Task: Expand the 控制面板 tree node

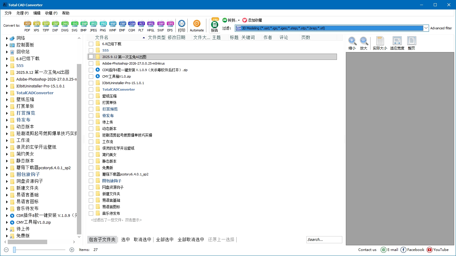Action: [7, 45]
